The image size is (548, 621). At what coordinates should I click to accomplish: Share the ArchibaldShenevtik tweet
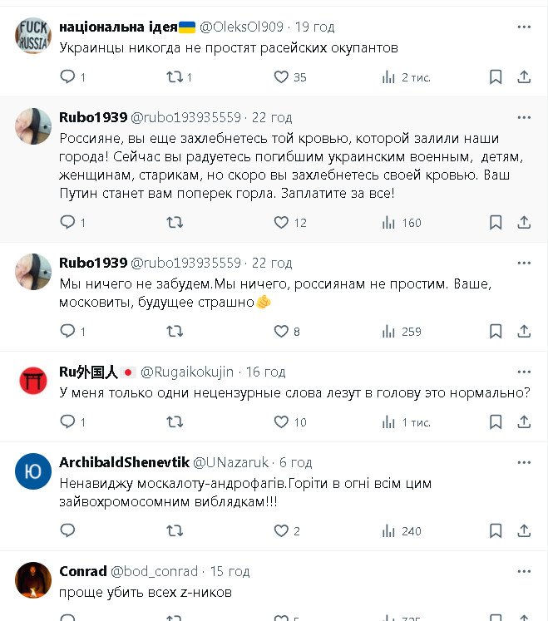click(x=524, y=531)
